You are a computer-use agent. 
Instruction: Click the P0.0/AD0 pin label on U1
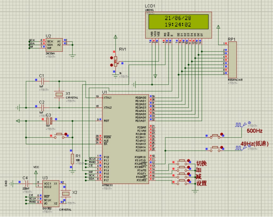pos(141,98)
